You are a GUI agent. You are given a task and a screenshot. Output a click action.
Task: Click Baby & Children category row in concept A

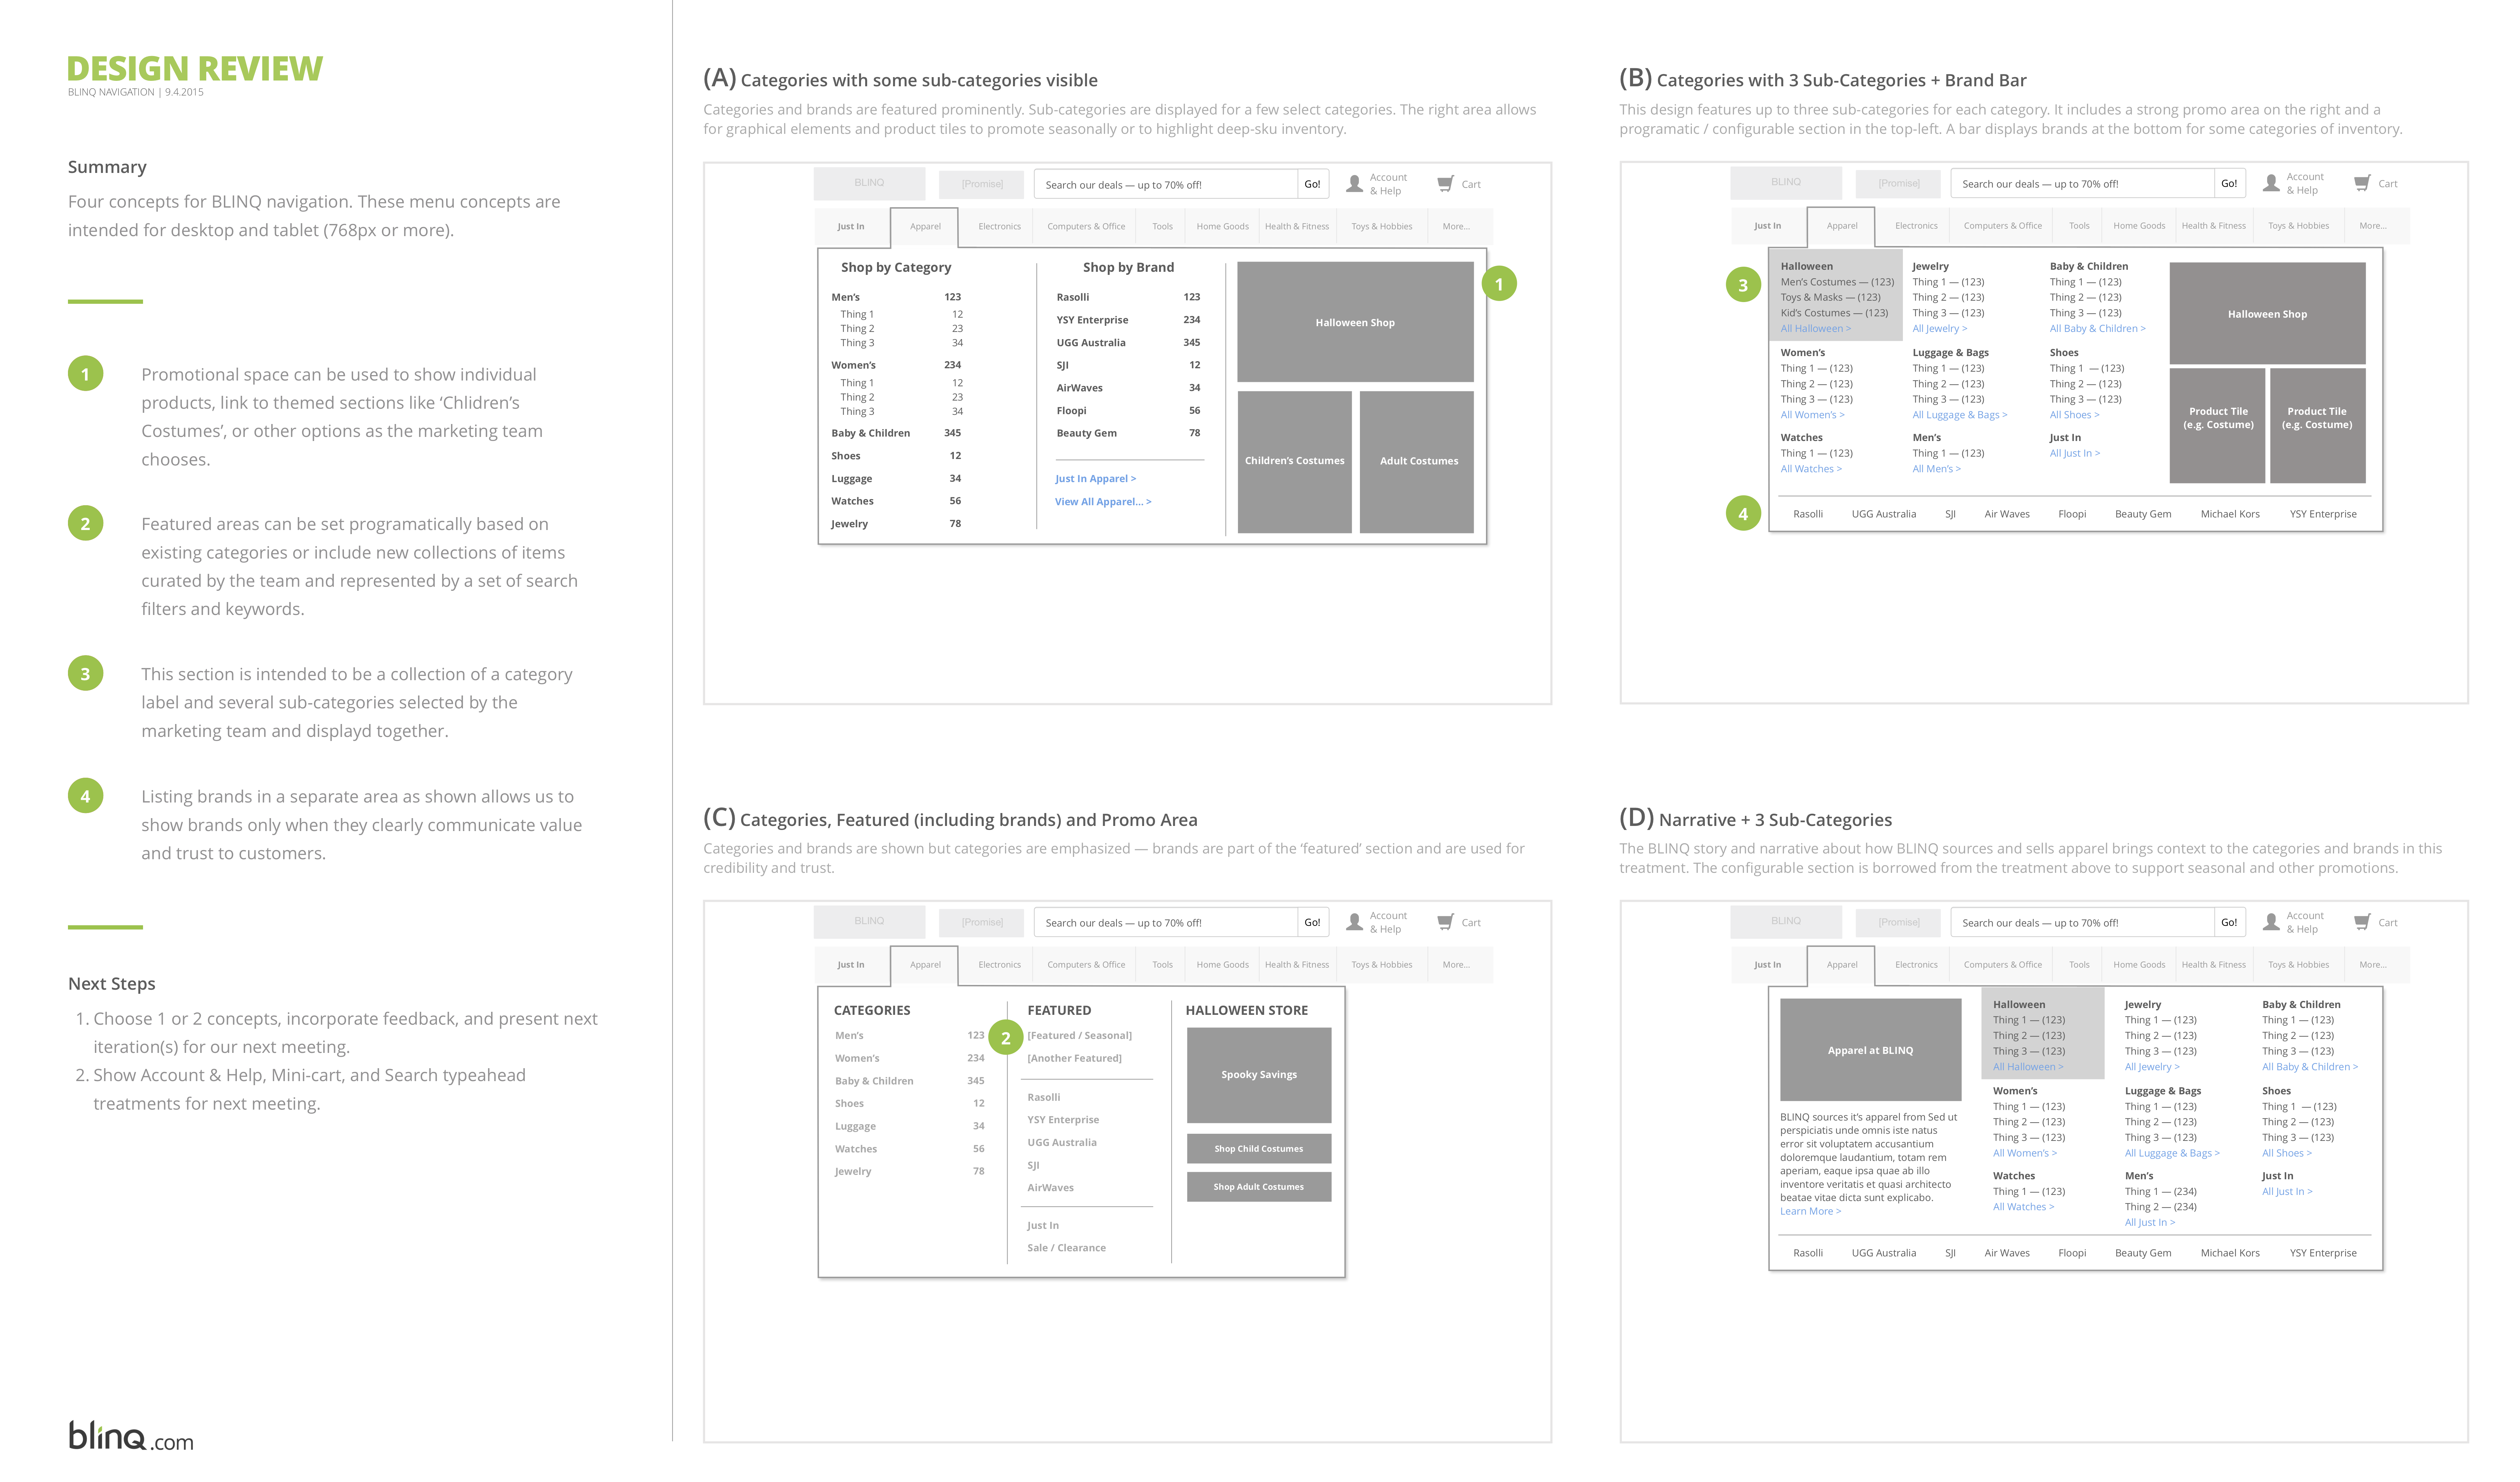coord(896,433)
